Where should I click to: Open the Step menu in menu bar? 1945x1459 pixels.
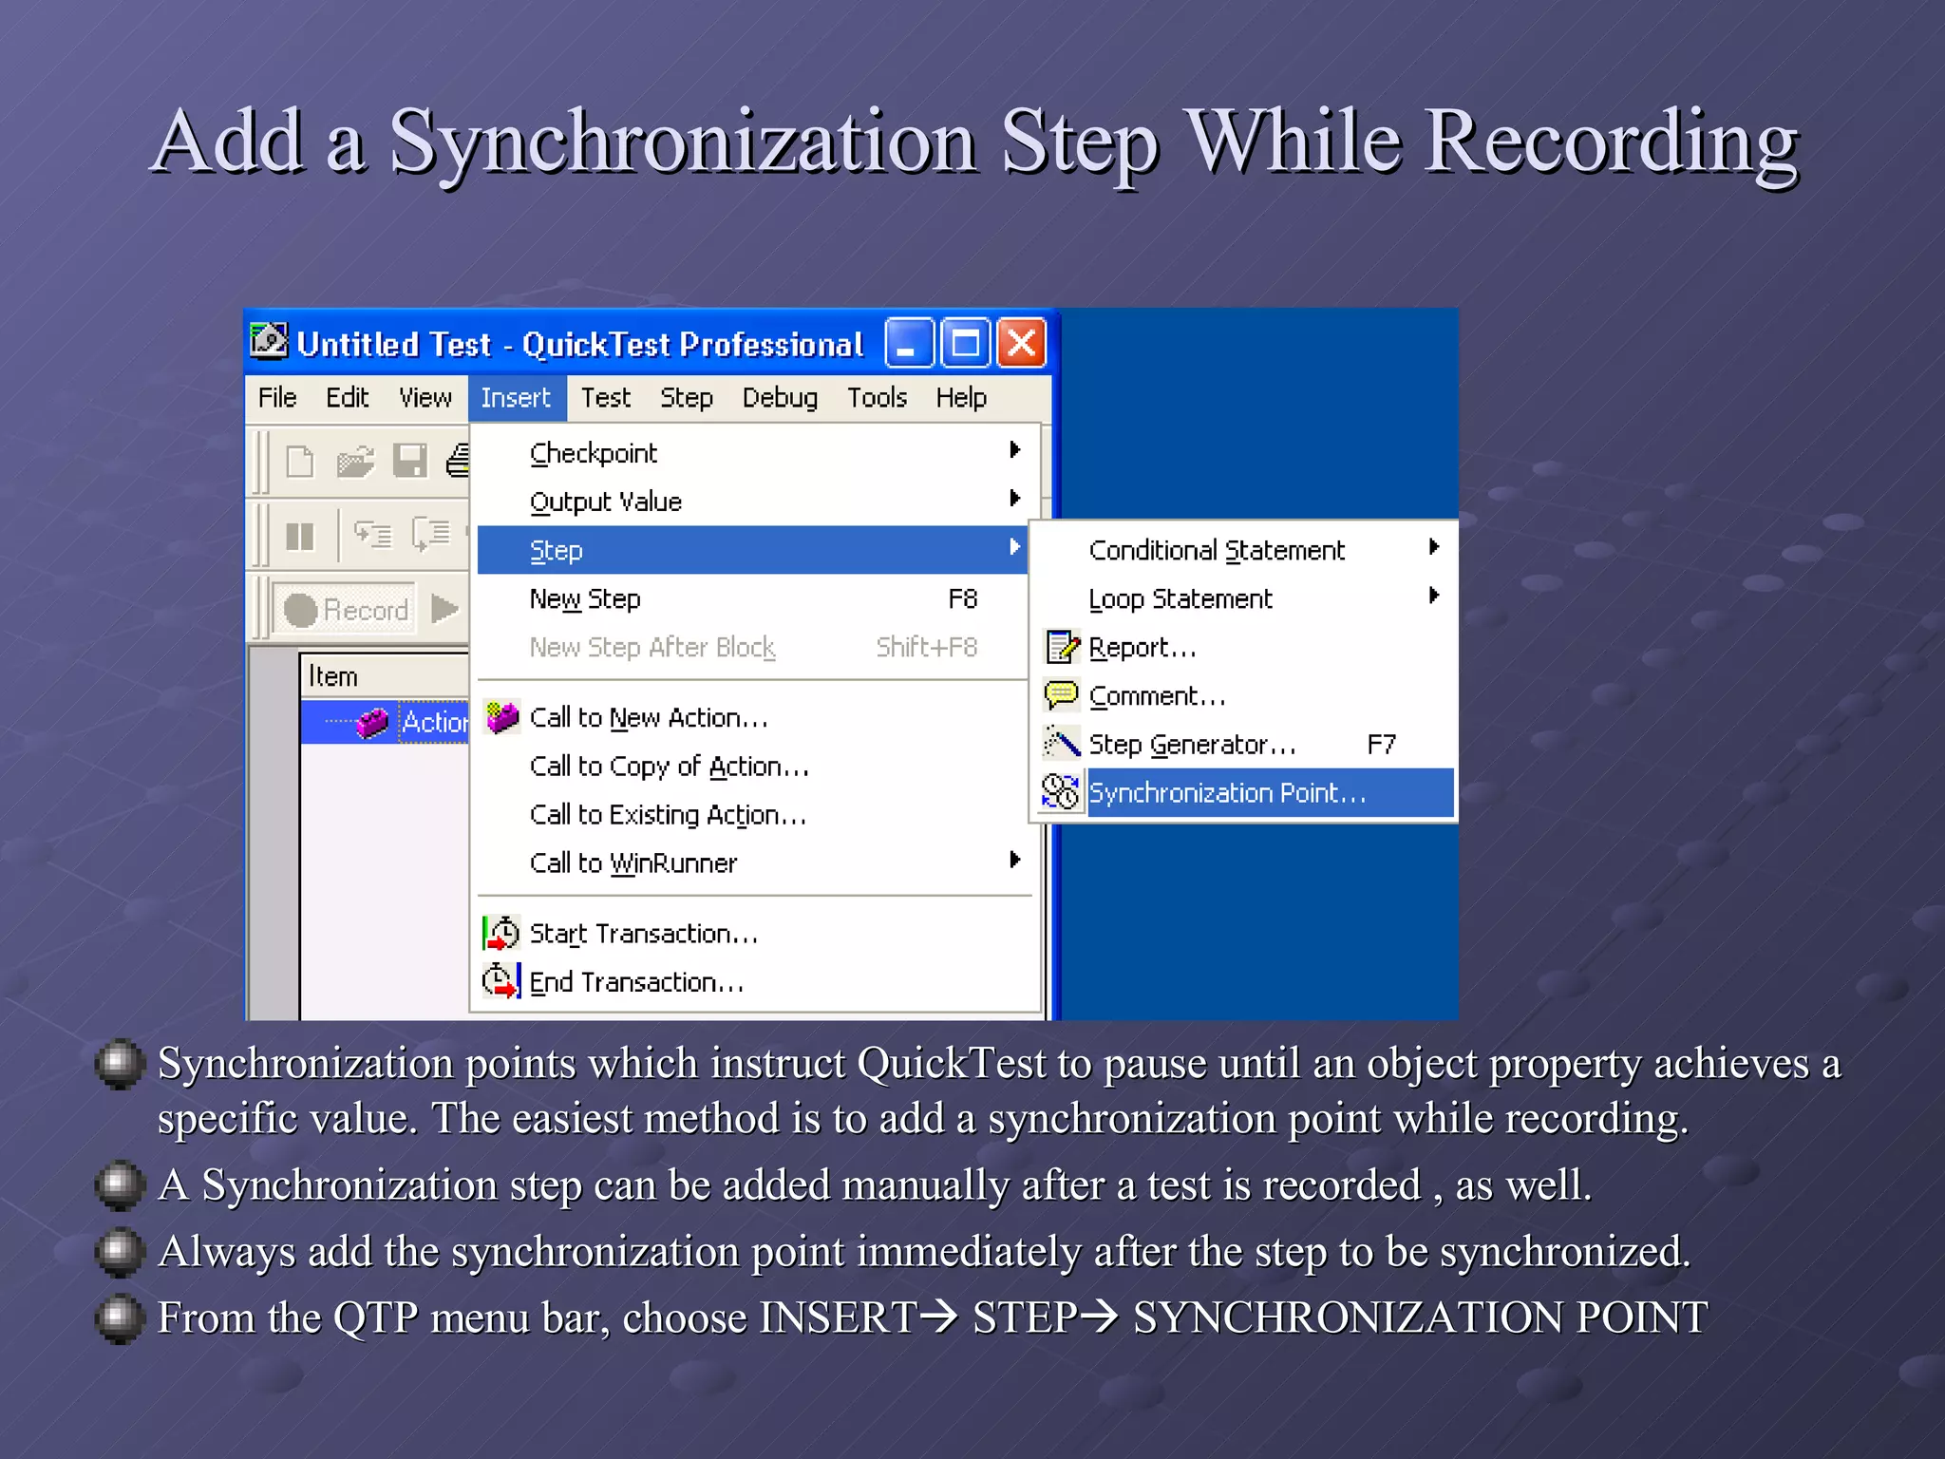tap(686, 397)
